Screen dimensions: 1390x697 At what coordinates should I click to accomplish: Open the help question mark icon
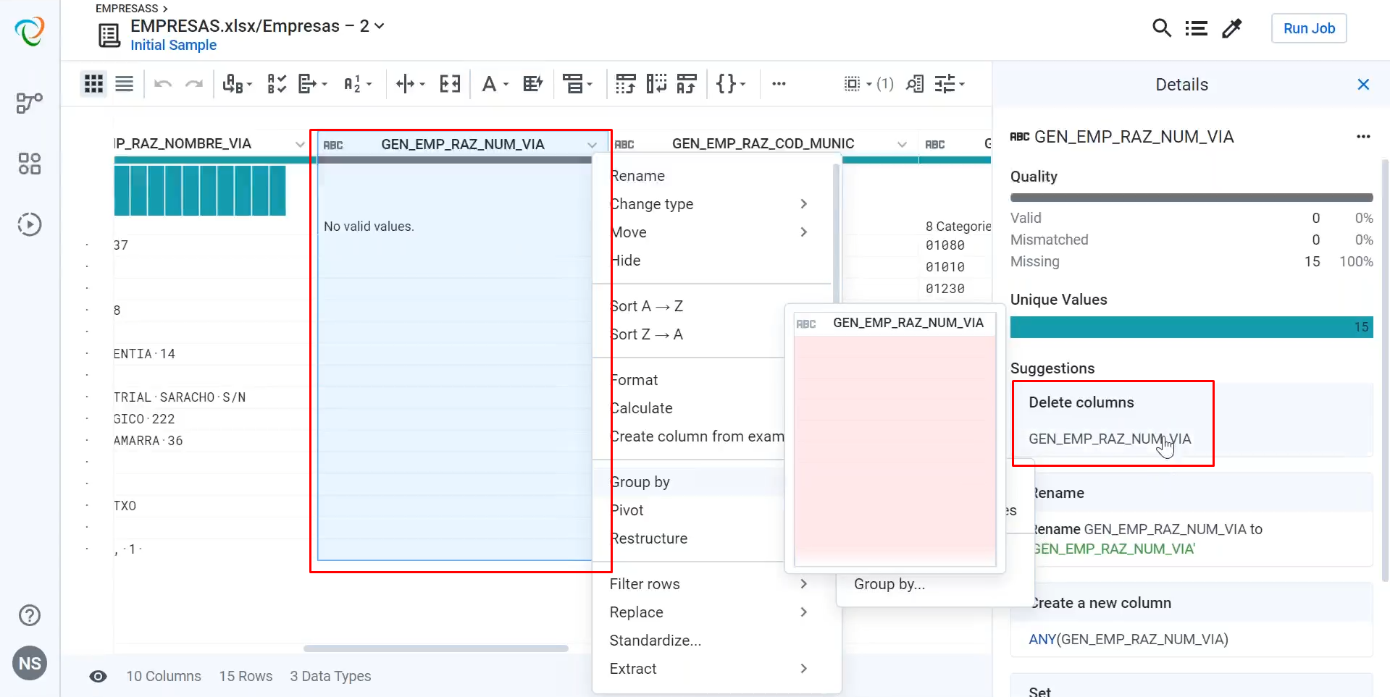click(x=29, y=615)
